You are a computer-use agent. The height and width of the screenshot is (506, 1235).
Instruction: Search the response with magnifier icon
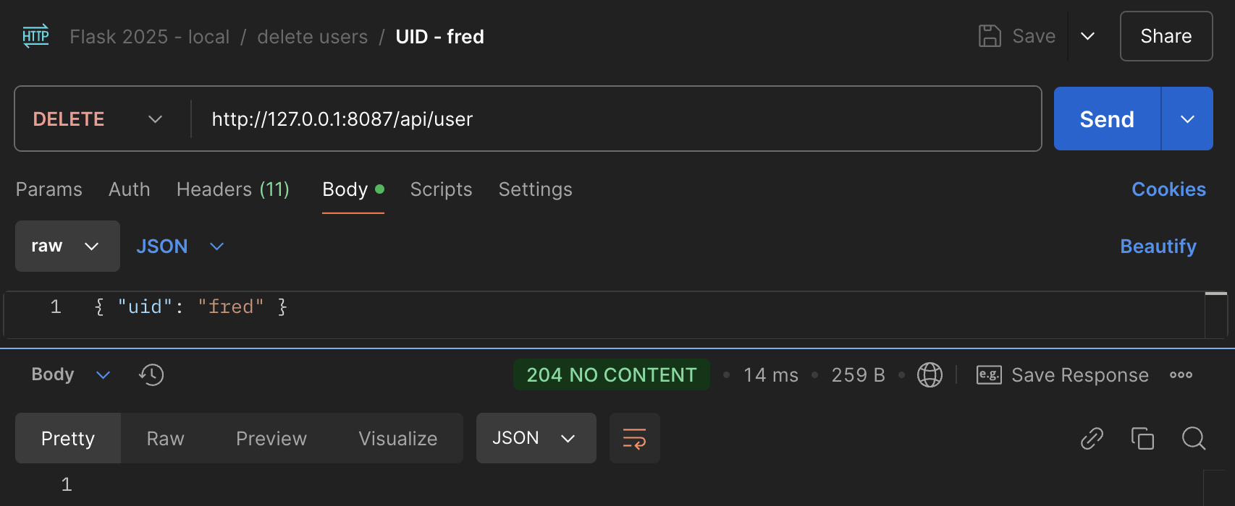point(1193,438)
